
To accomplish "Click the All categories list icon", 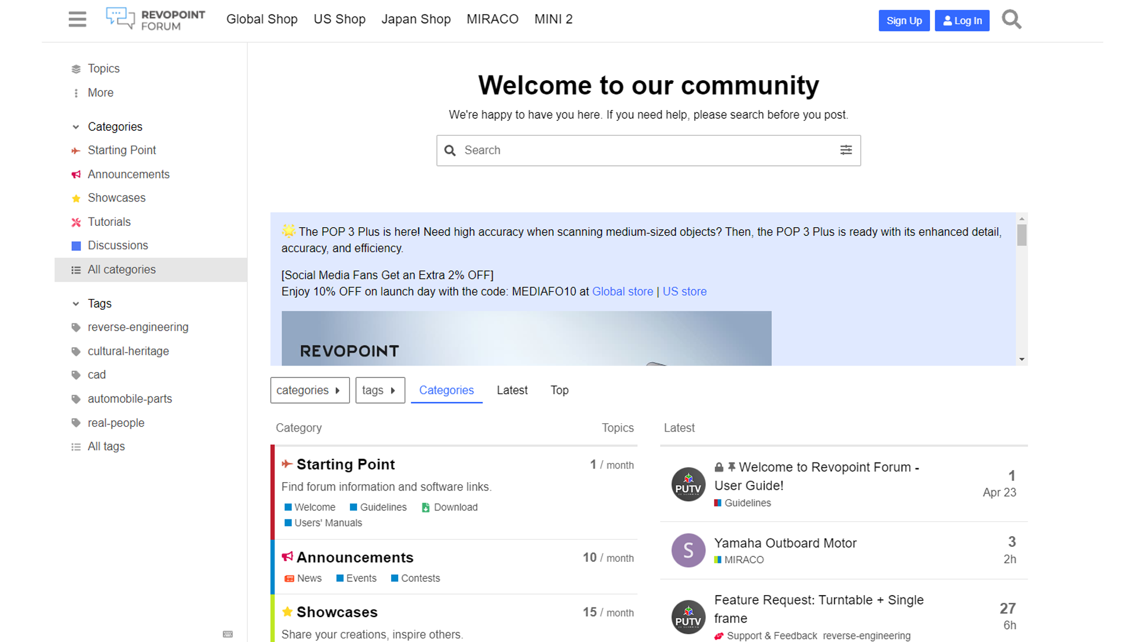I will coord(76,270).
